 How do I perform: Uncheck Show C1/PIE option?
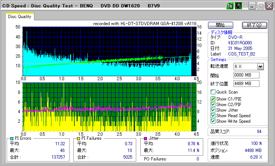tap(213, 99)
